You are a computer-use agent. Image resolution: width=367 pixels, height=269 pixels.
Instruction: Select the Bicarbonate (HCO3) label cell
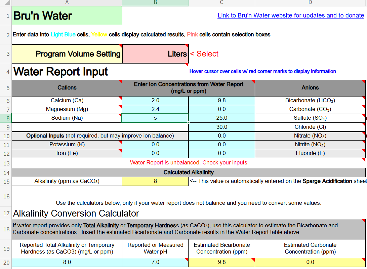(310, 101)
